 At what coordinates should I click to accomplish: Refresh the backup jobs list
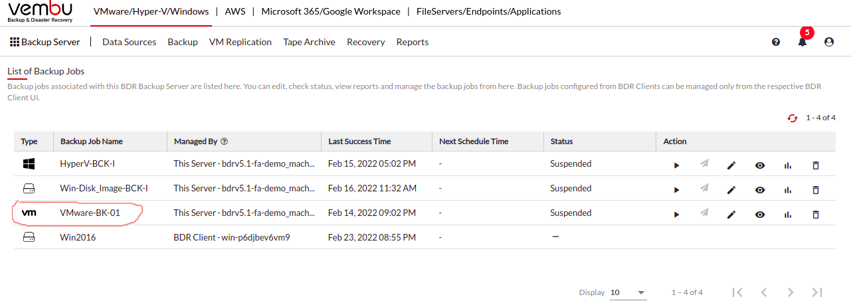[792, 118]
